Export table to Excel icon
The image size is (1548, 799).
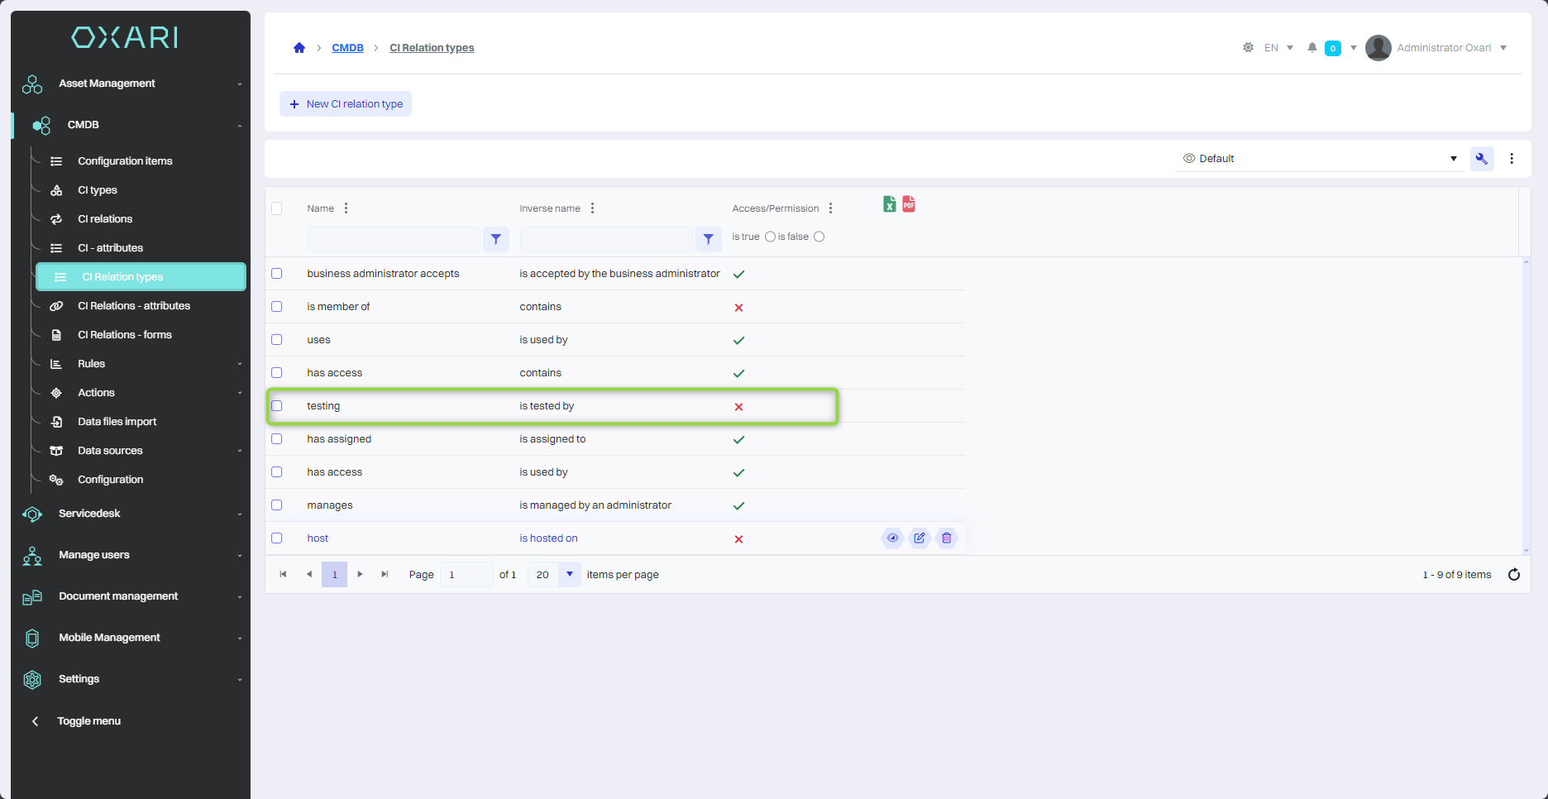click(x=889, y=204)
